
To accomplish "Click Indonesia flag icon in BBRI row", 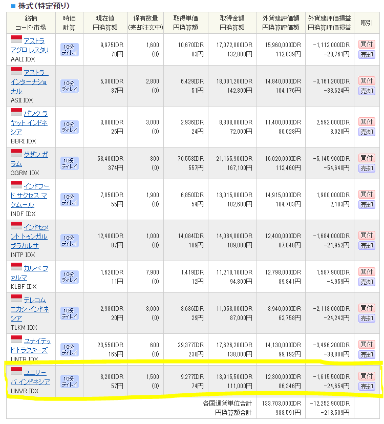I will (x=16, y=112).
